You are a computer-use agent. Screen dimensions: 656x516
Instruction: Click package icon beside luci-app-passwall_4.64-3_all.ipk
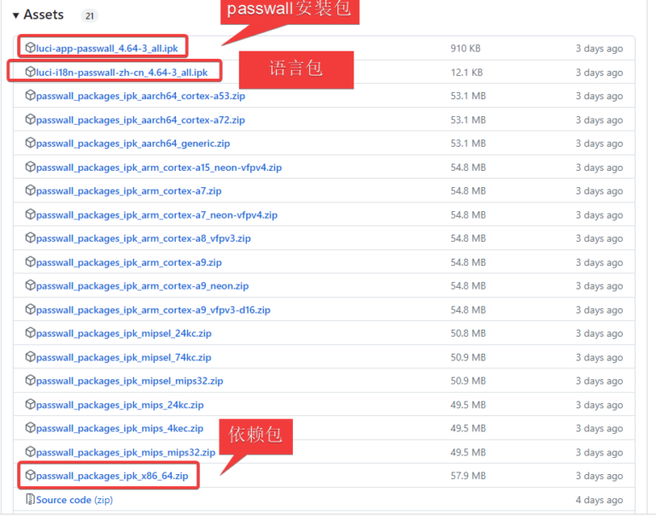pos(31,48)
